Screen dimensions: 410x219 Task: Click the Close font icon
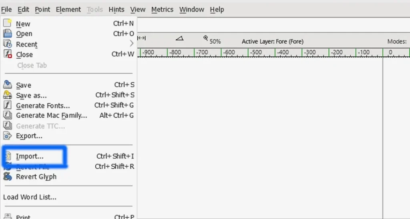point(8,54)
